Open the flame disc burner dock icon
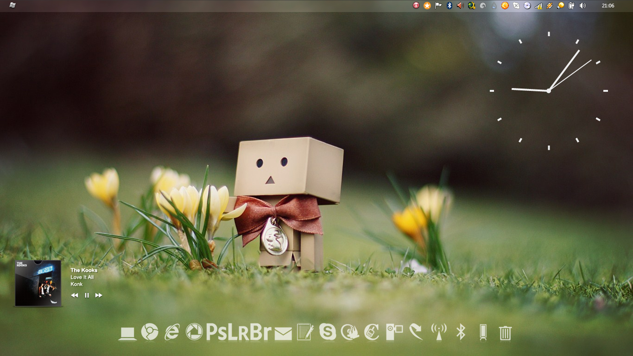The height and width of the screenshot is (356, 633). tap(350, 332)
